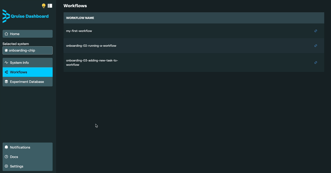This screenshot has height=173, width=331.
Task: Open Settings from the sidebar
Action: click(x=28, y=166)
